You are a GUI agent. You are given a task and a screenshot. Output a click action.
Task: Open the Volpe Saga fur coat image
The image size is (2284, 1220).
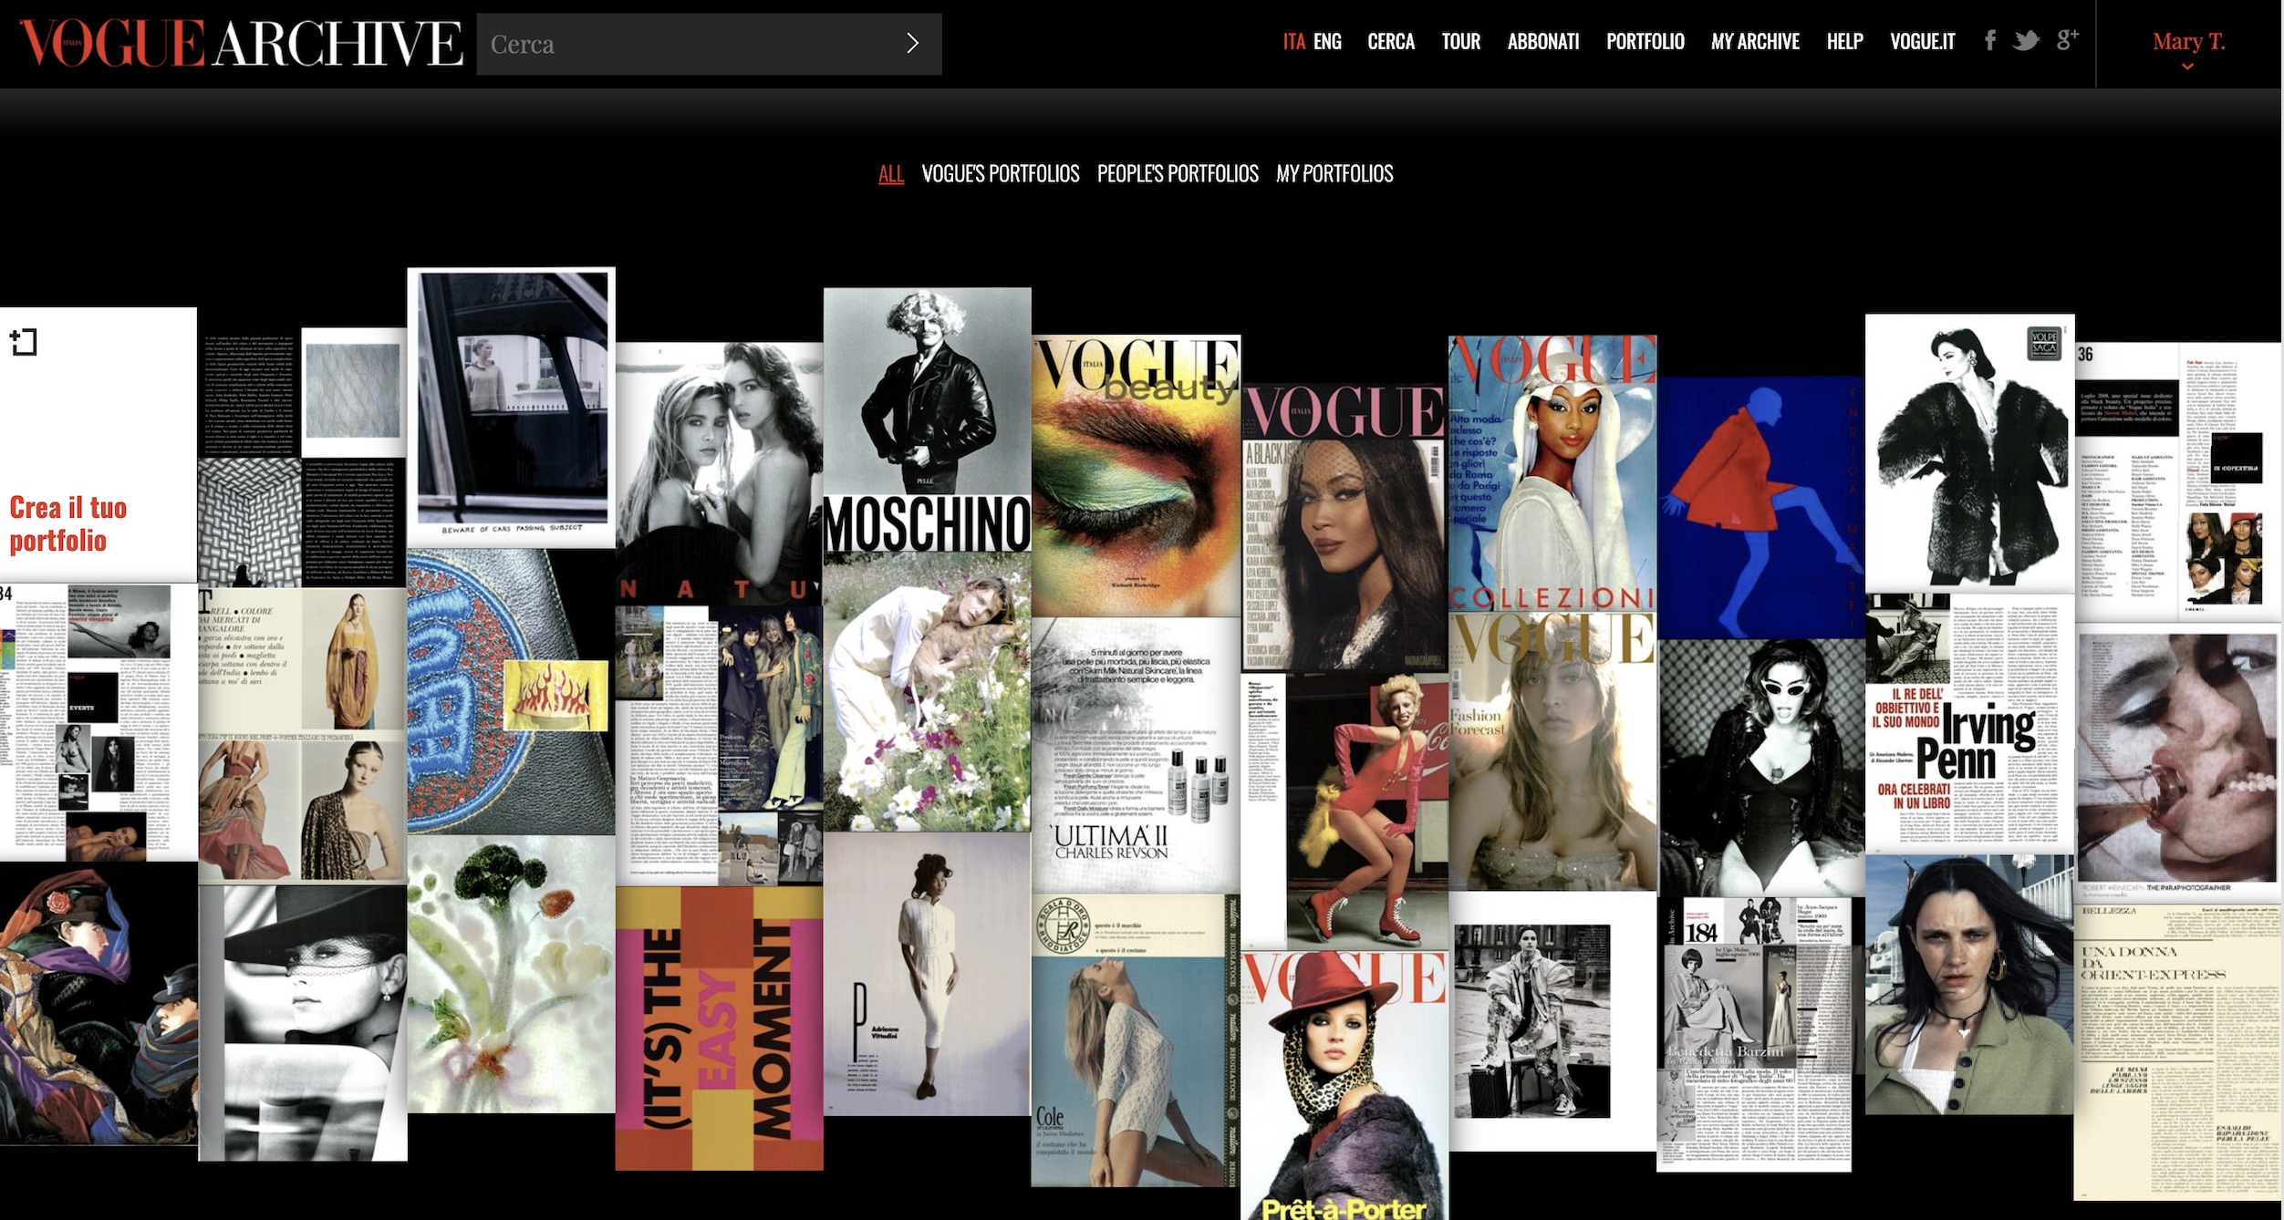point(1969,453)
